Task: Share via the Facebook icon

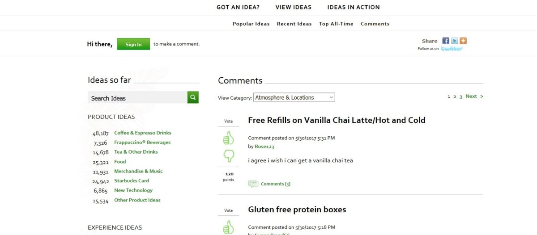Action: tap(446, 41)
